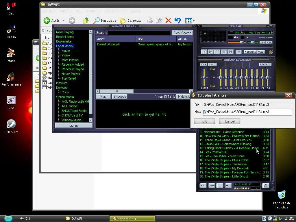
Task: Click the Winamp Play button
Action: (210, 52)
